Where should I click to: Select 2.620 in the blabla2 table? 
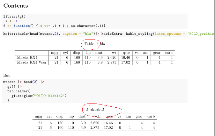(x=95, y=123)
